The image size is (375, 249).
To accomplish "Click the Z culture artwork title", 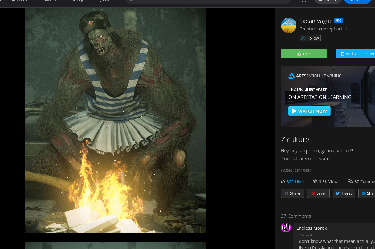I will (x=295, y=140).
